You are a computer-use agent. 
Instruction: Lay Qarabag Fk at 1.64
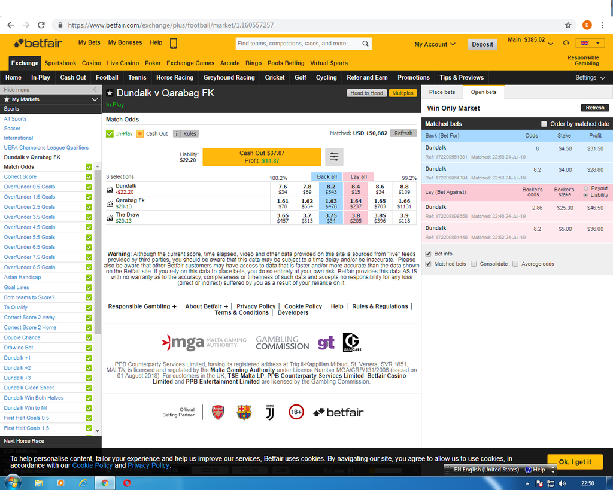coord(356,203)
